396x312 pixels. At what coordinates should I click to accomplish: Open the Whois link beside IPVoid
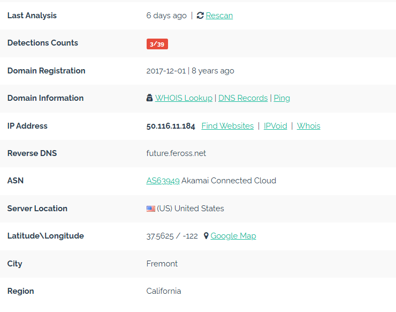click(309, 126)
